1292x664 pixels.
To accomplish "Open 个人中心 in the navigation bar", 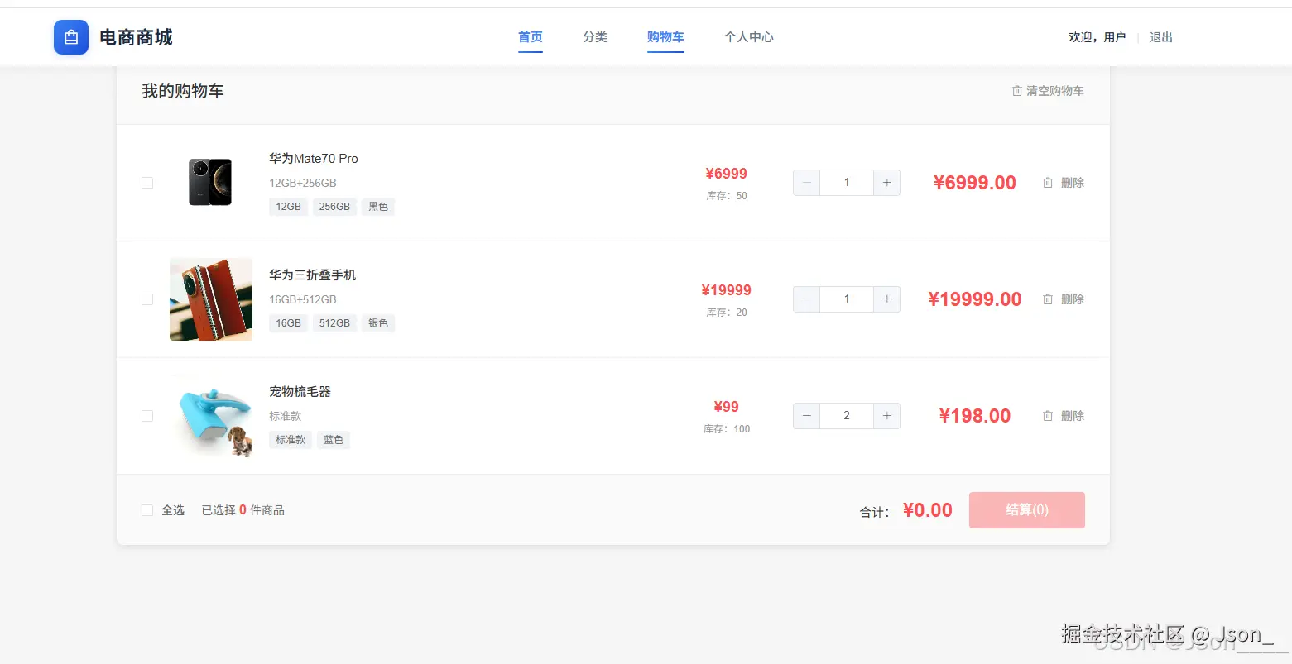I will point(749,37).
